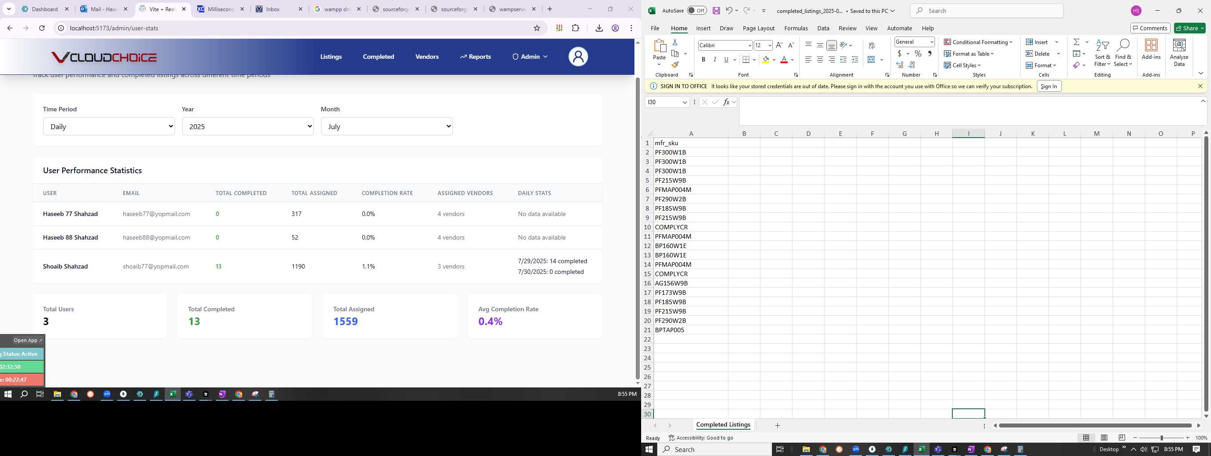Click the Clear eraser icon

tap(1076, 65)
